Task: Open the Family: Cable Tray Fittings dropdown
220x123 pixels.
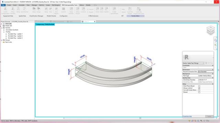Action: click(193, 63)
